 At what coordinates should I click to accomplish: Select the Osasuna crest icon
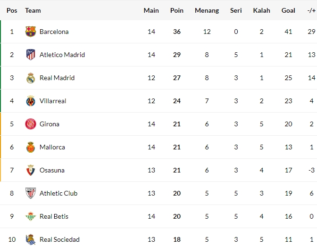point(31,170)
